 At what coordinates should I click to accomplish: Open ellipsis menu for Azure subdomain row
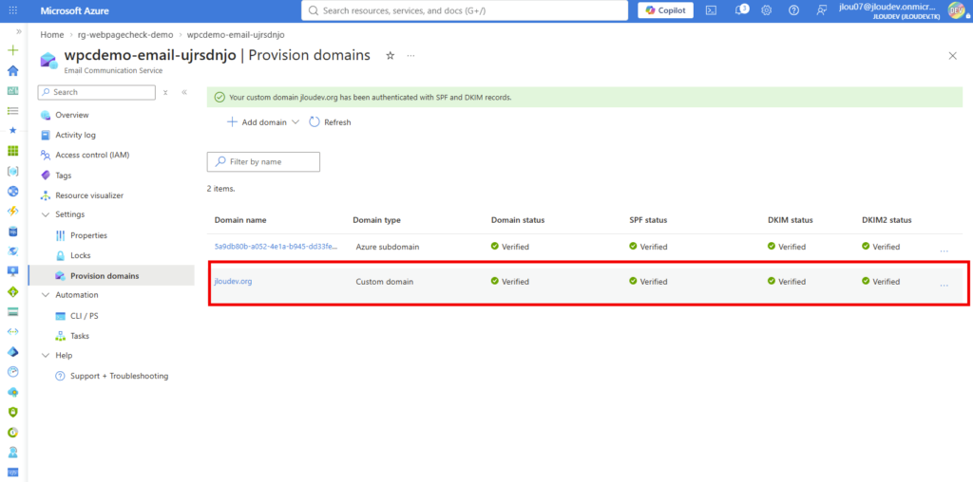(944, 250)
